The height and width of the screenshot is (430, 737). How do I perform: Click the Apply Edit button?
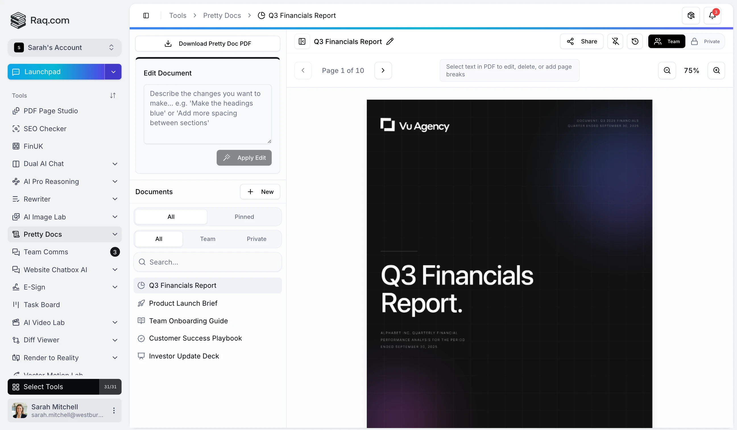[244, 158]
